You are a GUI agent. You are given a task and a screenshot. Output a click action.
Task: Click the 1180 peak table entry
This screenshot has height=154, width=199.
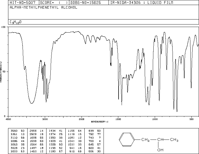pyautogui.click(x=52, y=151)
